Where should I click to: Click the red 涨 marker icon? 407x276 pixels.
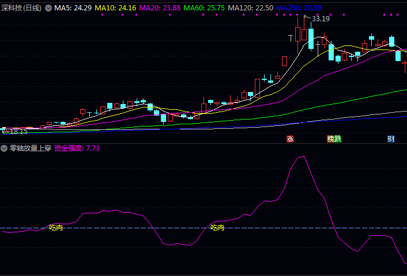pyautogui.click(x=291, y=139)
